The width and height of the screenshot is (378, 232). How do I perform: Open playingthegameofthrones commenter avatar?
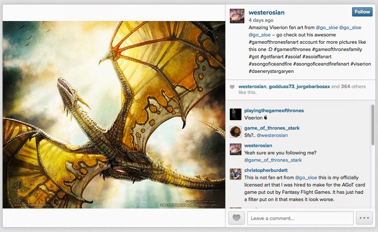(236, 114)
